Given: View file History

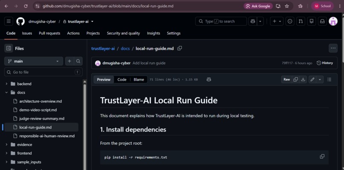Looking at the screenshot, I should click(x=325, y=63).
